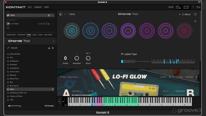Trigger the fifth magenta chord pad
This screenshot has width=206, height=116.
tap(147, 31)
